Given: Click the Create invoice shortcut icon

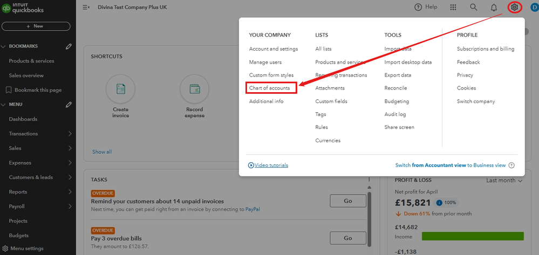Looking at the screenshot, I should 120,88.
